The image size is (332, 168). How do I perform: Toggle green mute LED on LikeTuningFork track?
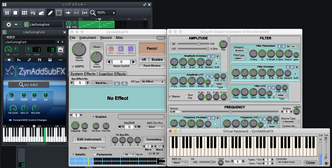(x=16, y=24)
